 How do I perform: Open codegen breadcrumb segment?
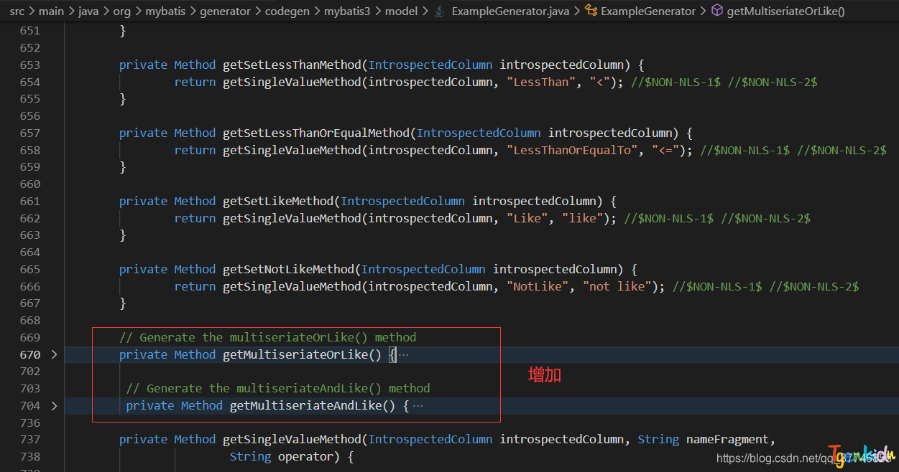(287, 11)
